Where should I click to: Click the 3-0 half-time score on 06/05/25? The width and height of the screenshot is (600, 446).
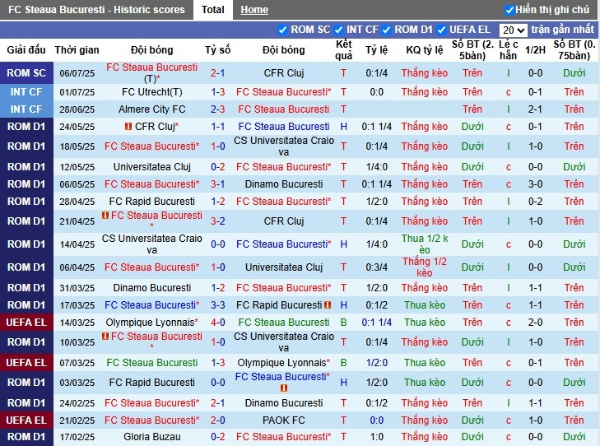(x=535, y=184)
